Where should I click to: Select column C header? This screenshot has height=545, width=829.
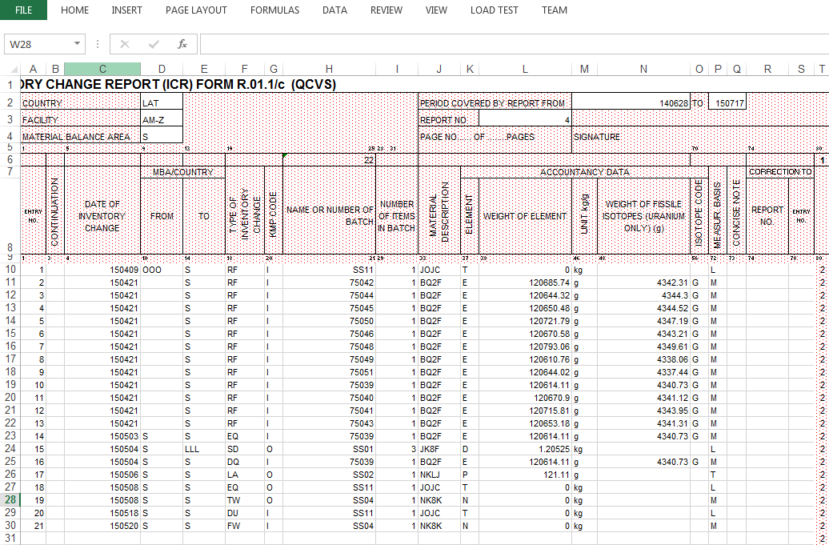(102, 70)
